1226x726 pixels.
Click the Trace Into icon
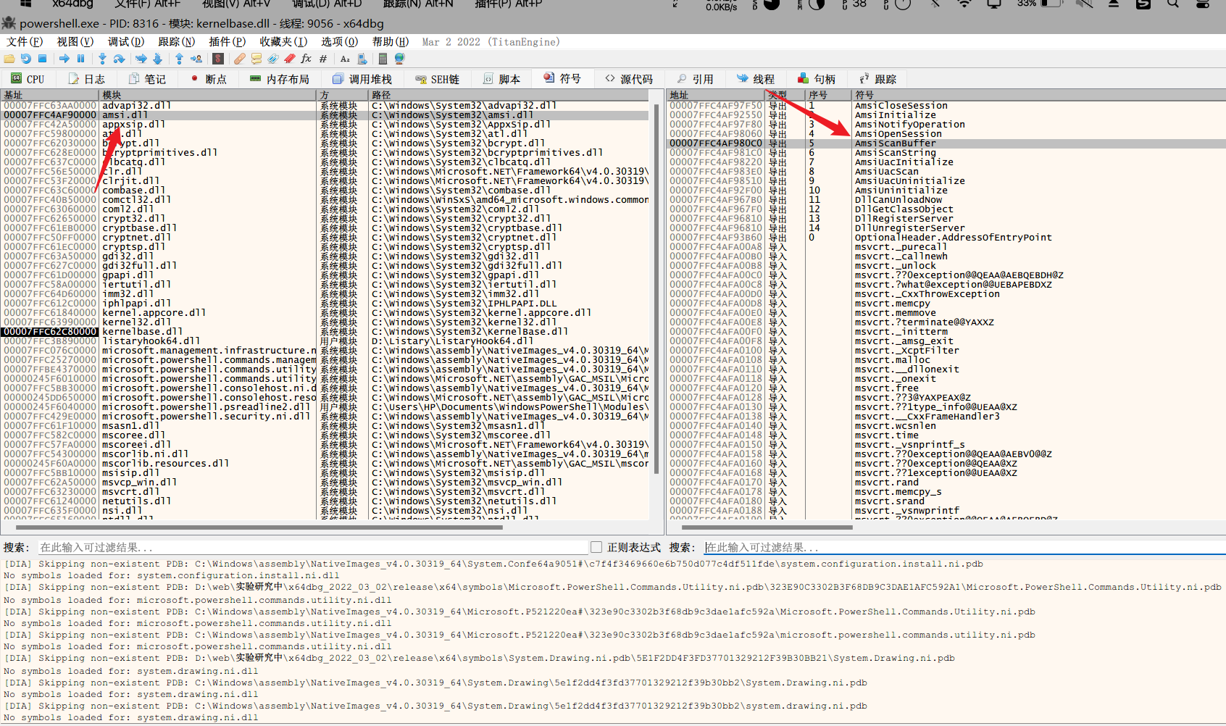pyautogui.click(x=141, y=59)
